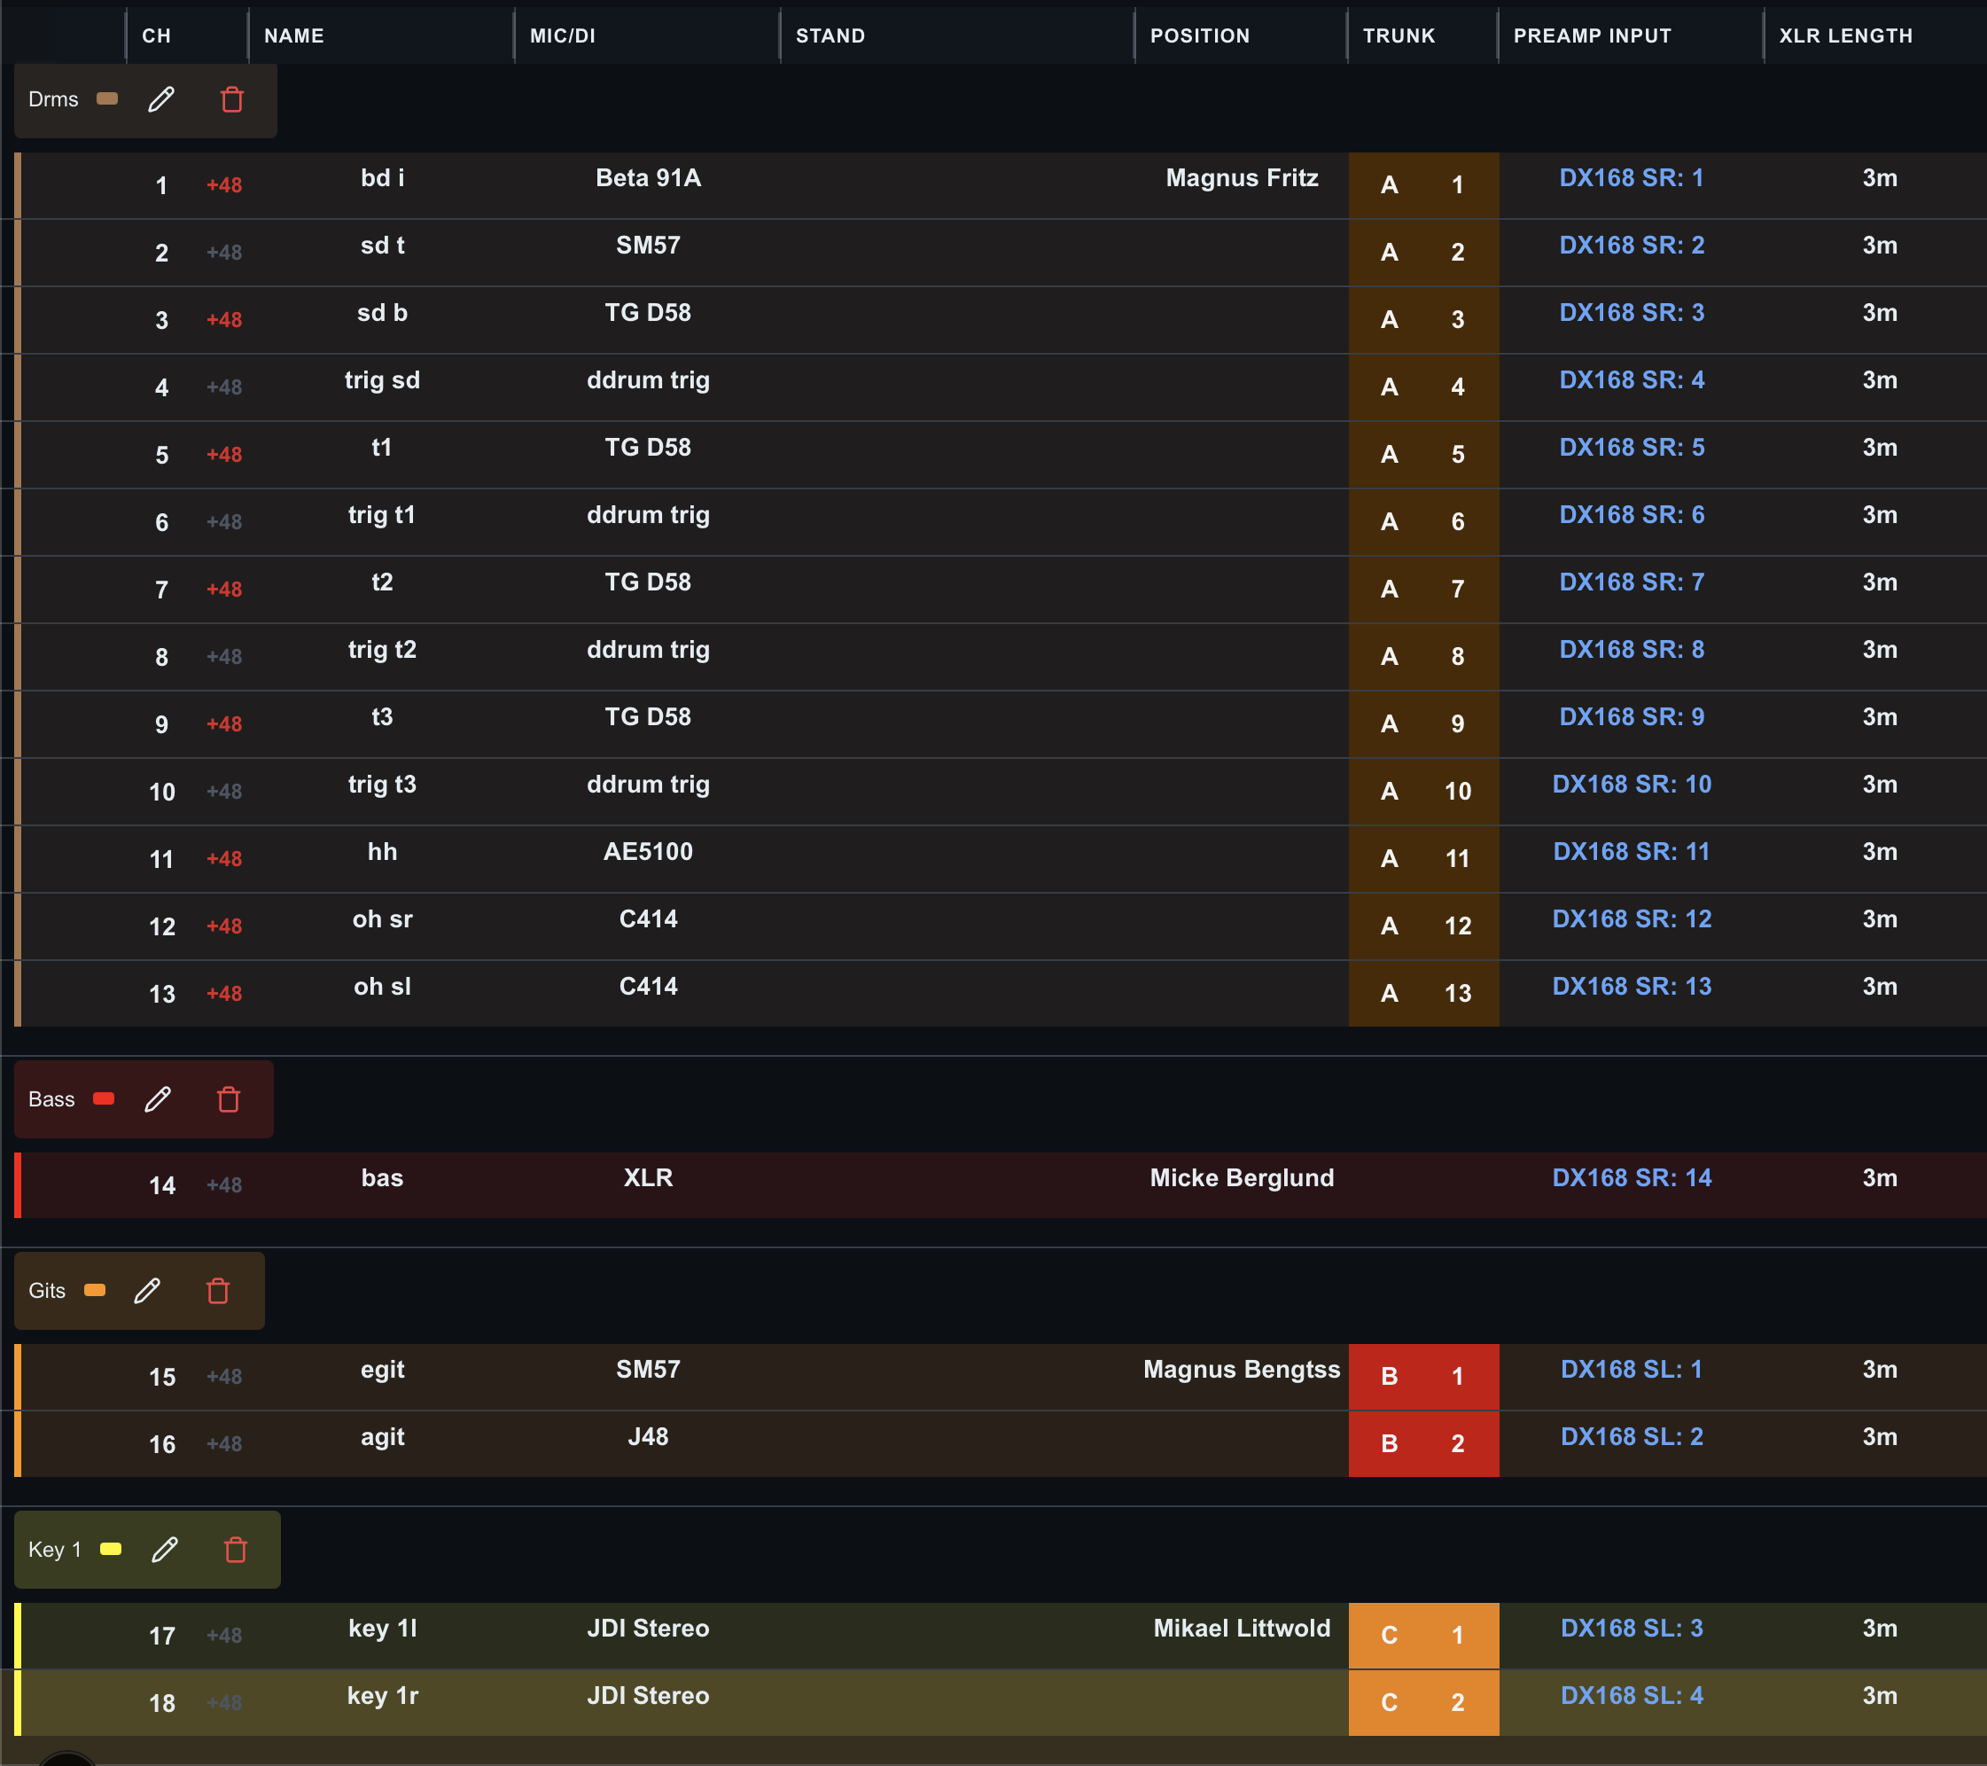Select JDI Stereo cell for key 1r
The image size is (1987, 1766).
tap(649, 1695)
